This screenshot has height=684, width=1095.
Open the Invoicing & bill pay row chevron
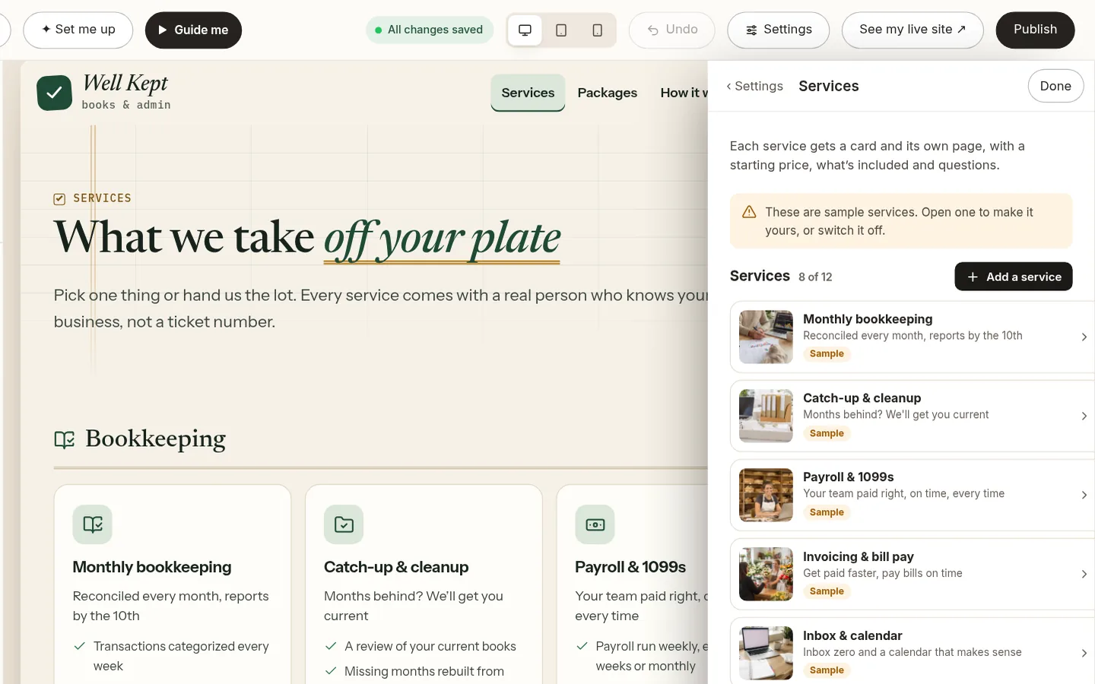(x=1084, y=574)
